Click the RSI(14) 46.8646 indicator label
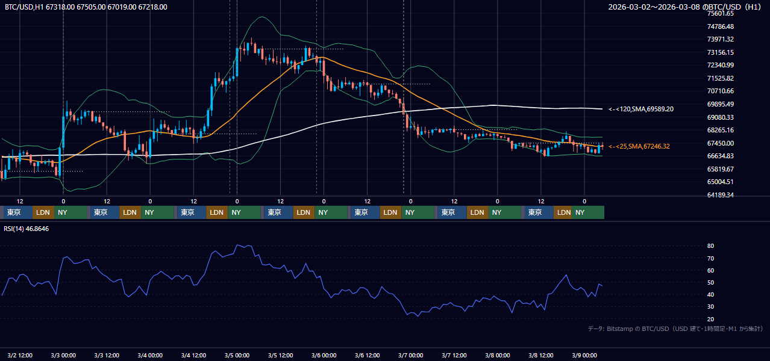 click(x=27, y=229)
